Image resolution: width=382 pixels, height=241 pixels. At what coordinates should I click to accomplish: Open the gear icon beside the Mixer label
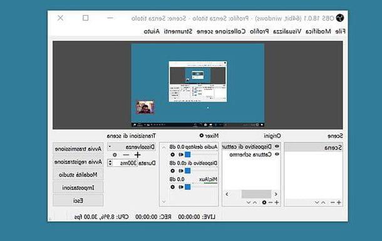tap(202, 135)
